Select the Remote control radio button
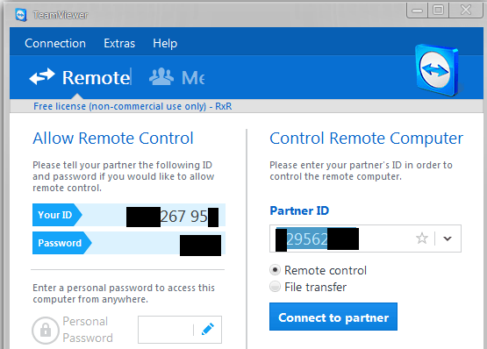 275,270
